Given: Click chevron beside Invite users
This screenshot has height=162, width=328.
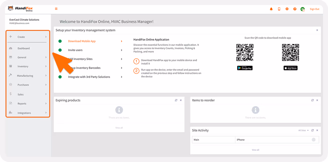Looking at the screenshot, I should 122,50.
